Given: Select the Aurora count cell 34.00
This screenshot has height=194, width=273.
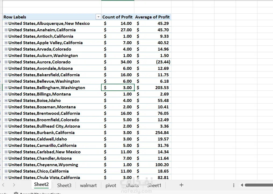Looking at the screenshot, I should 118,62.
